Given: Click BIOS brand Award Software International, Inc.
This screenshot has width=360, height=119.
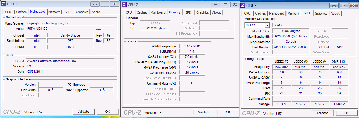Looking at the screenshot, I should pos(70,61).
